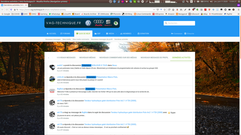241x135 pixels.
Task: Expand the MEMBRES dropdown arrow
Action: point(134,33)
